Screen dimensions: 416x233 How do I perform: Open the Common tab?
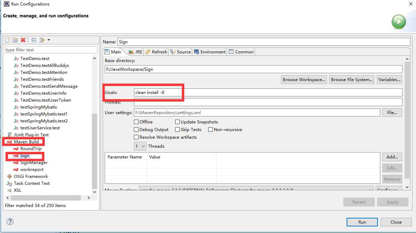(x=241, y=52)
